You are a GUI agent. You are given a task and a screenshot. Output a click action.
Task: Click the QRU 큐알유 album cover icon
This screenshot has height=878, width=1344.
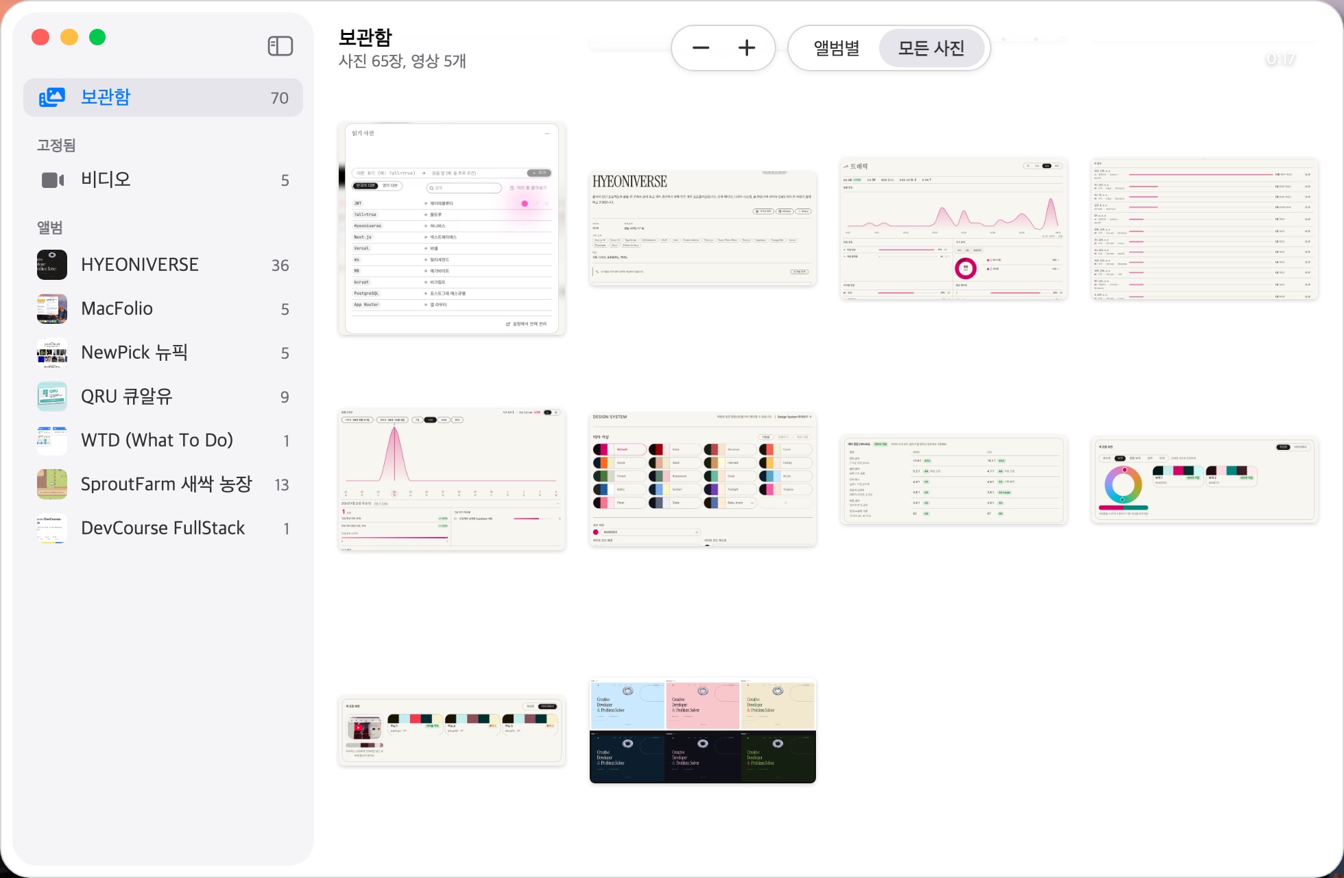[x=52, y=396]
